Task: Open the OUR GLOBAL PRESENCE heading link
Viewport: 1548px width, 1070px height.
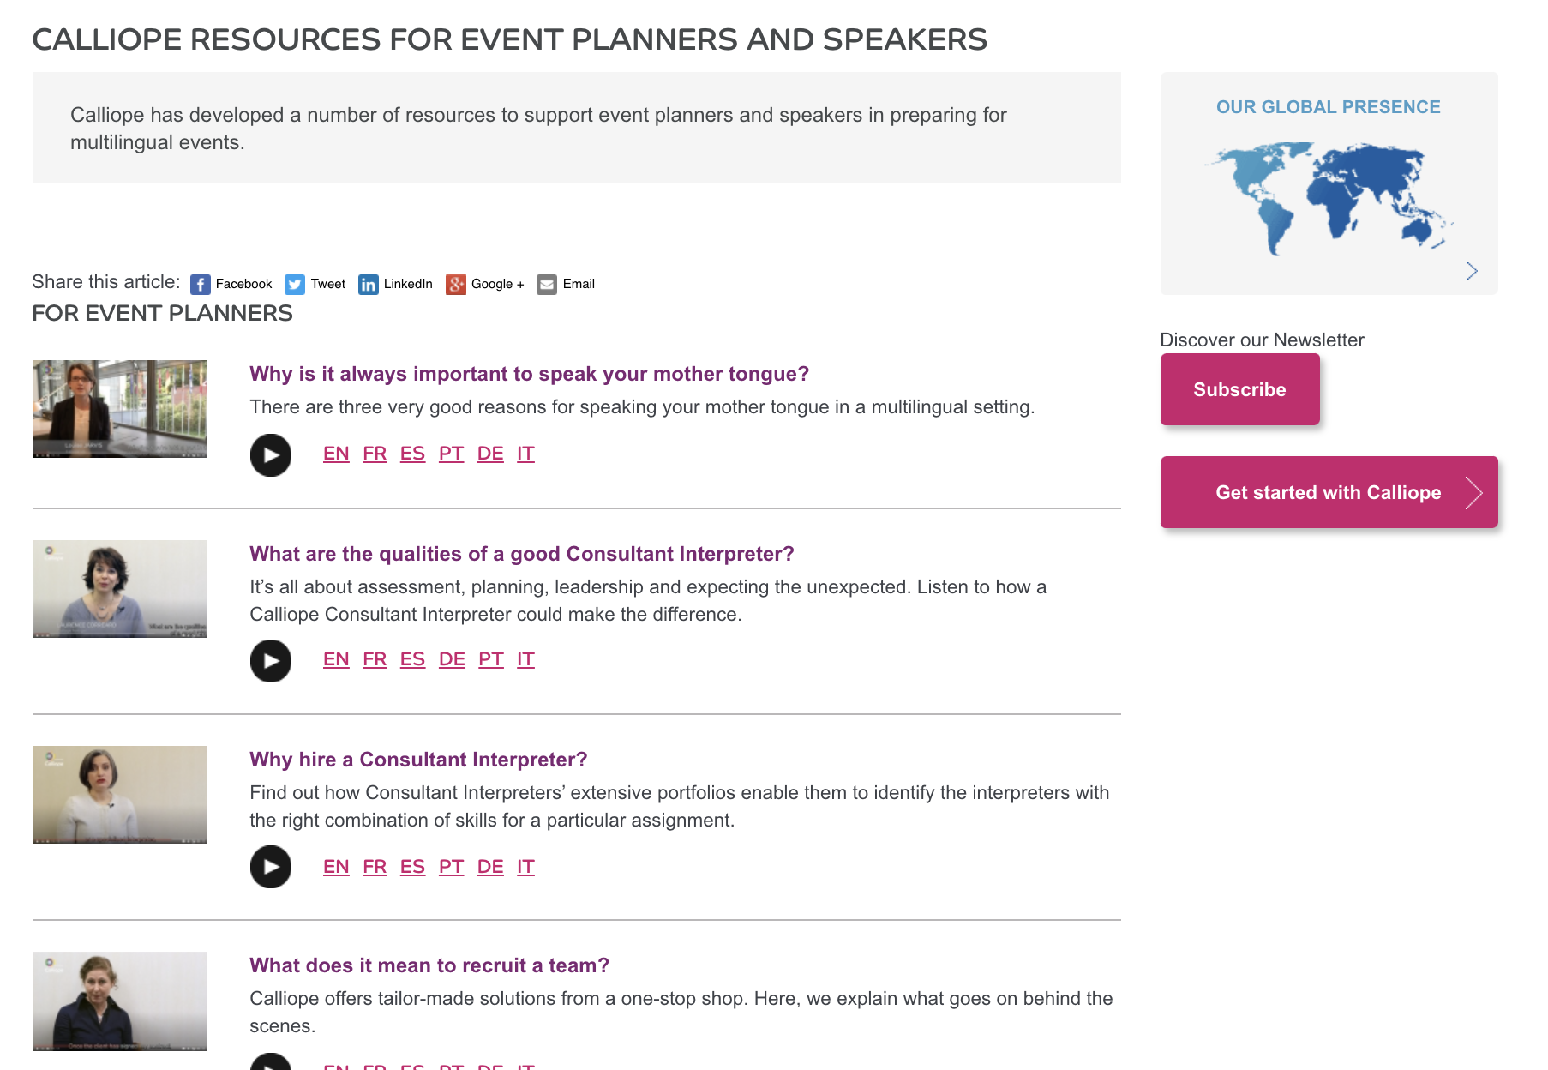Action: [1328, 107]
